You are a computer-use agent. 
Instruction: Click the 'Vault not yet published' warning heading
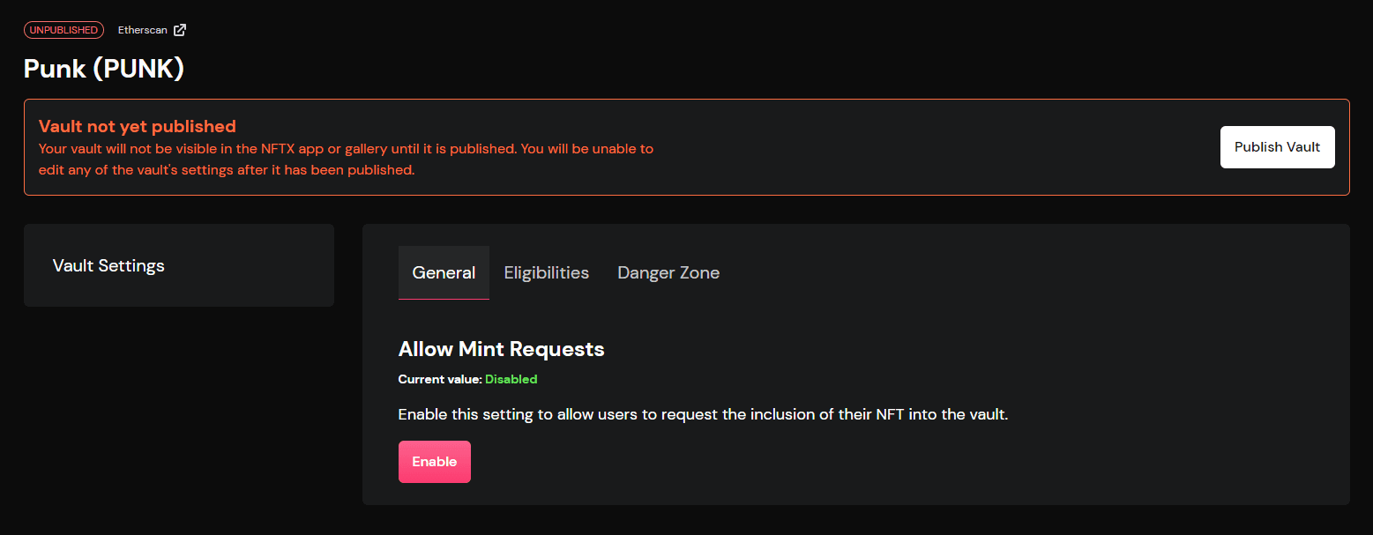tap(138, 126)
